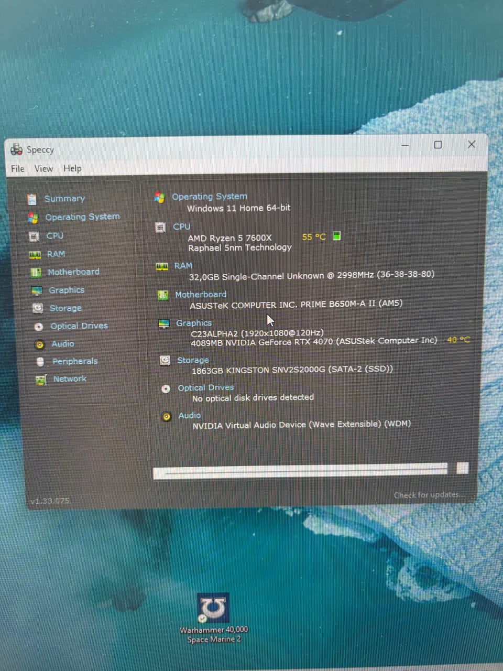The image size is (503, 671).
Task: Open the RAM heading link in summary
Action: 183,266
